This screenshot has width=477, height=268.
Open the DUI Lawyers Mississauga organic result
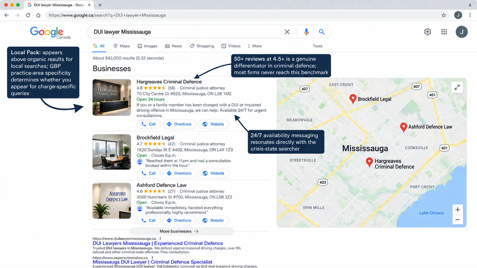click(158, 243)
